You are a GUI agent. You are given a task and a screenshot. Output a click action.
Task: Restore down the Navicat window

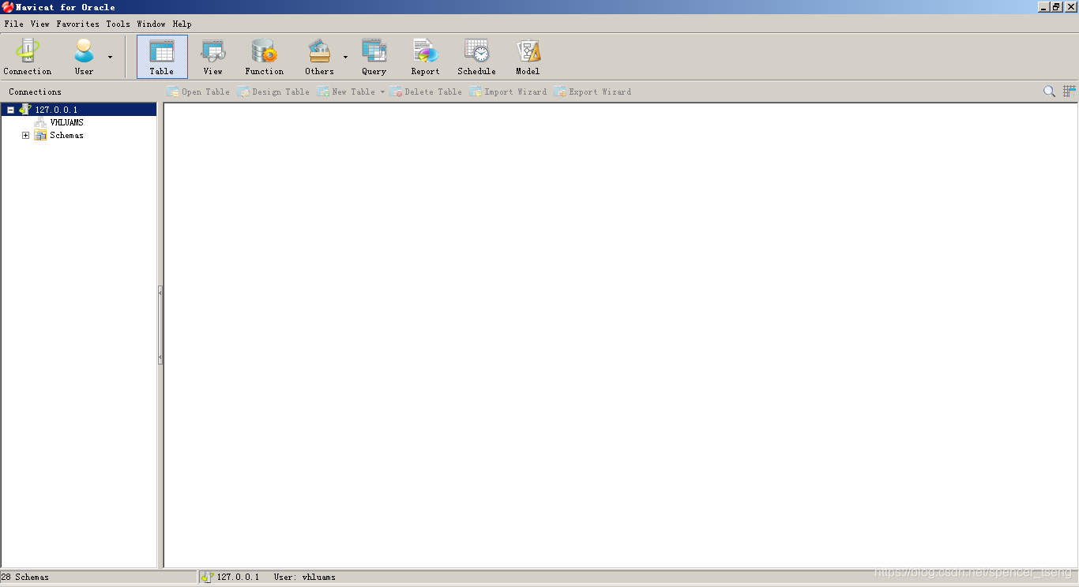point(1056,6)
